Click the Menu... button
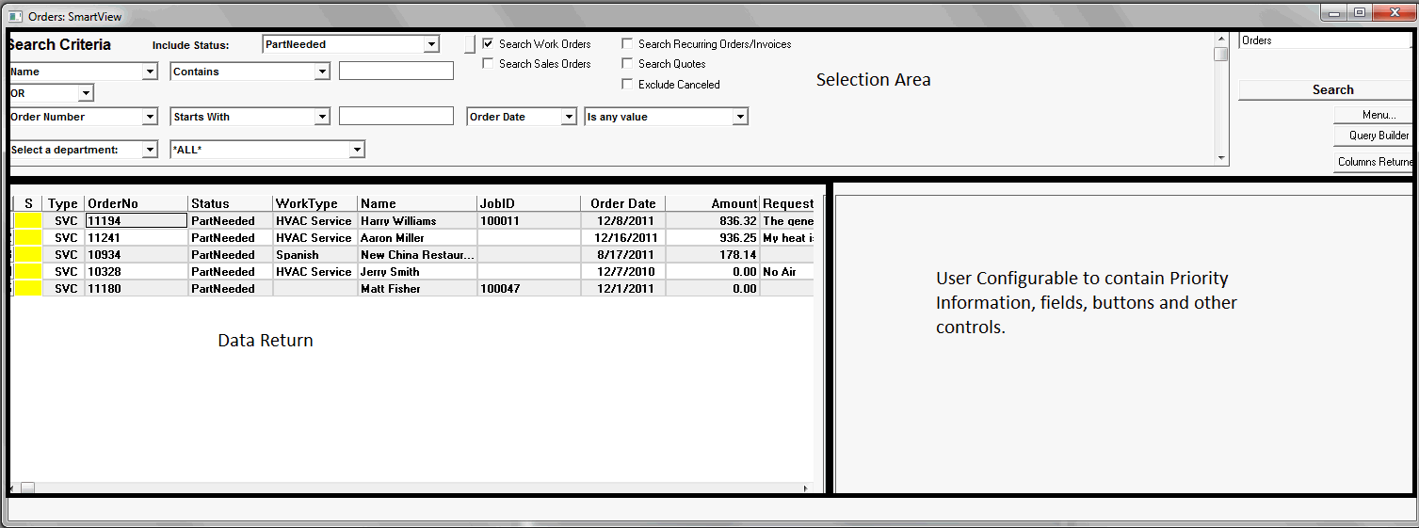Image resolution: width=1419 pixels, height=528 pixels. coord(1379,115)
